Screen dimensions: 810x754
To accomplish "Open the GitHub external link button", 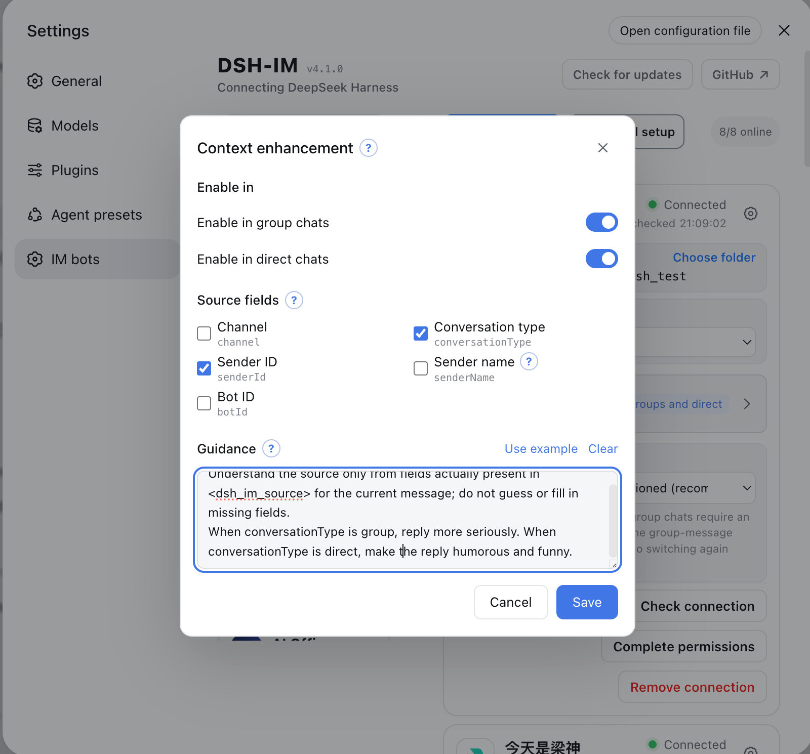I will [740, 74].
